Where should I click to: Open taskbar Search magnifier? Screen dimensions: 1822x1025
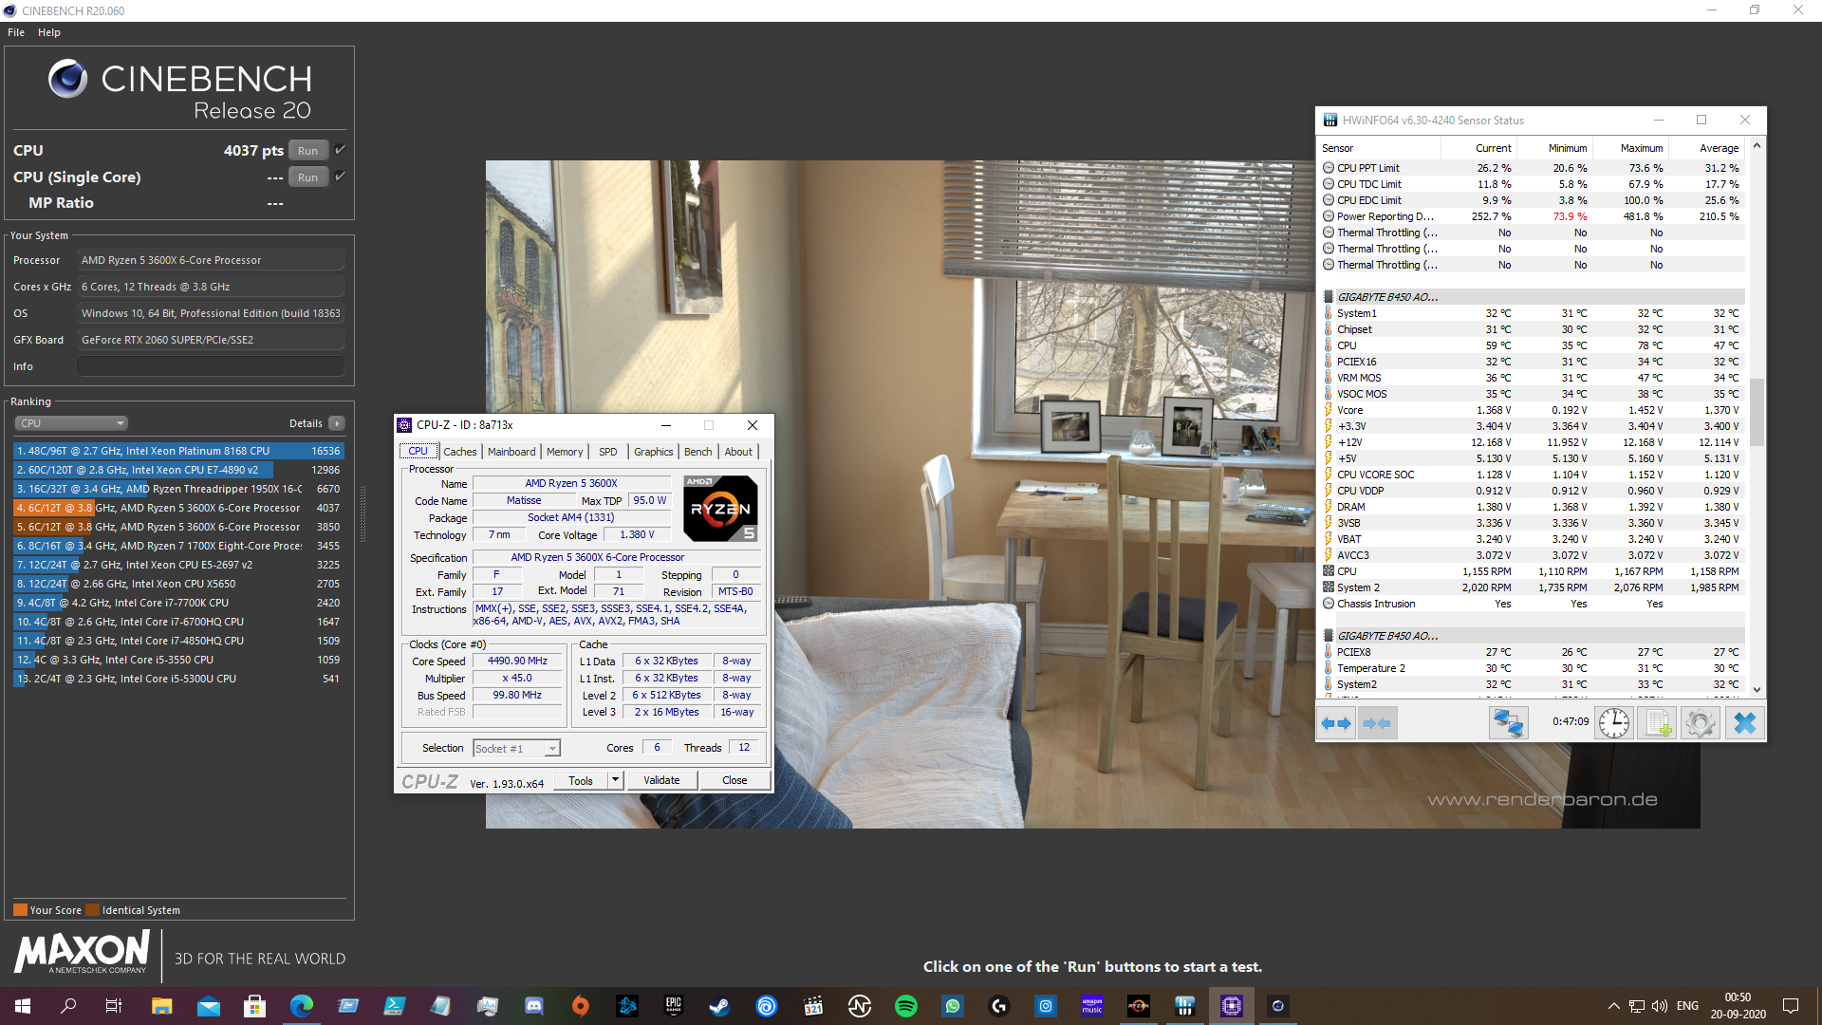pyautogui.click(x=68, y=1006)
